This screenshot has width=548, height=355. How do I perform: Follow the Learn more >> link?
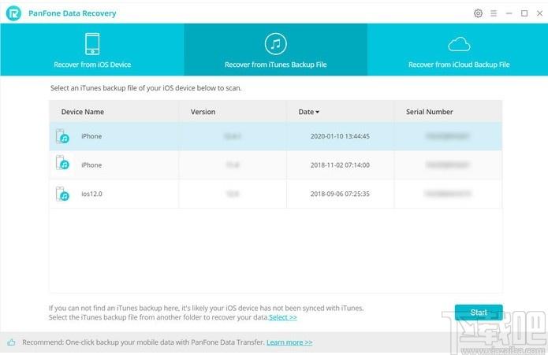point(289,342)
